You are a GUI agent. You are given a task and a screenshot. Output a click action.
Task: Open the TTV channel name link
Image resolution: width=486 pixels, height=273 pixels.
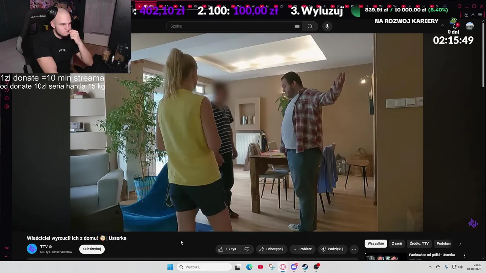(44, 247)
